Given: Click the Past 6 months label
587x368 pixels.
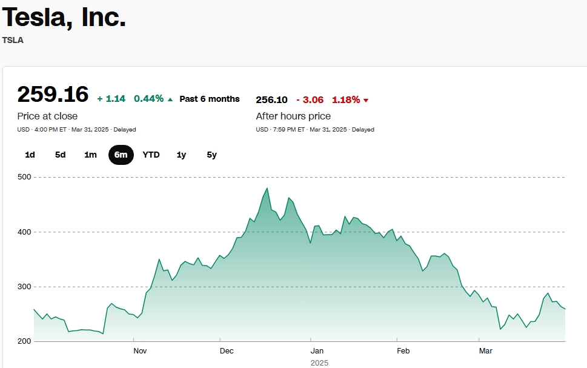Looking at the screenshot, I should (x=210, y=99).
